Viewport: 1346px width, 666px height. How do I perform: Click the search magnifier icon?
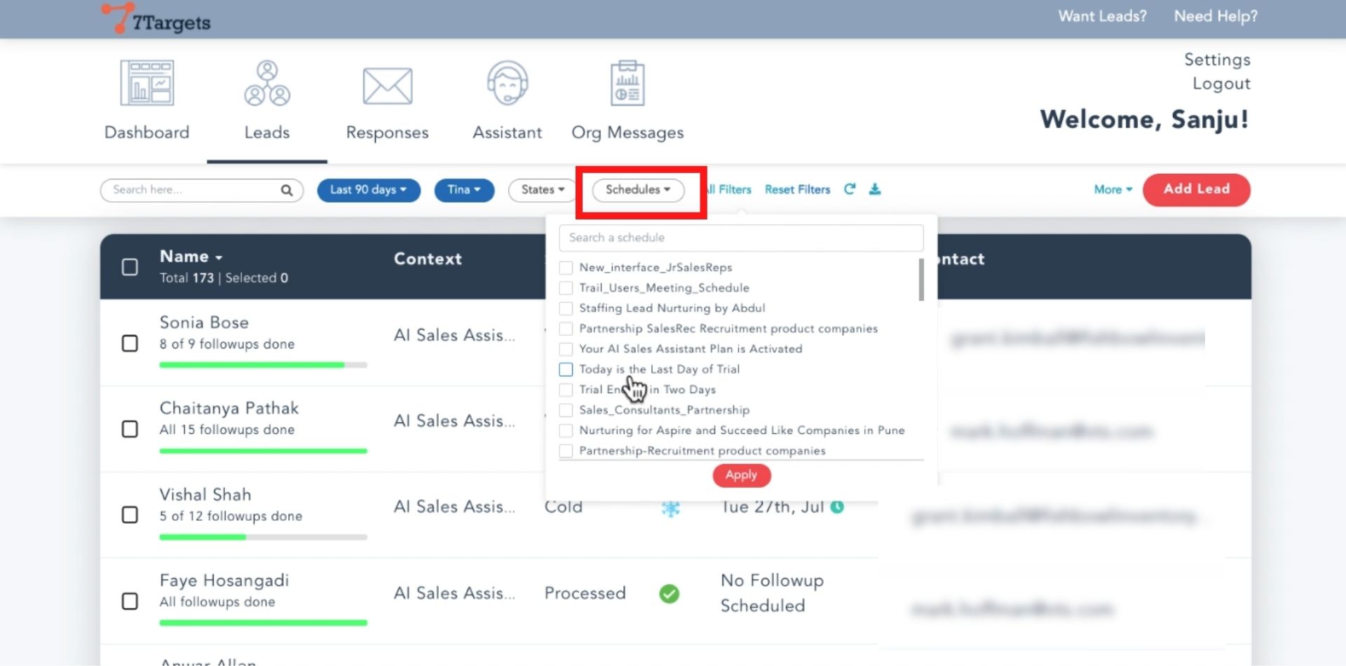286,190
